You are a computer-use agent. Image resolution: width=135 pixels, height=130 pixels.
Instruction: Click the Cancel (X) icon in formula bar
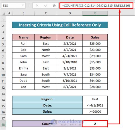coord(37,6)
